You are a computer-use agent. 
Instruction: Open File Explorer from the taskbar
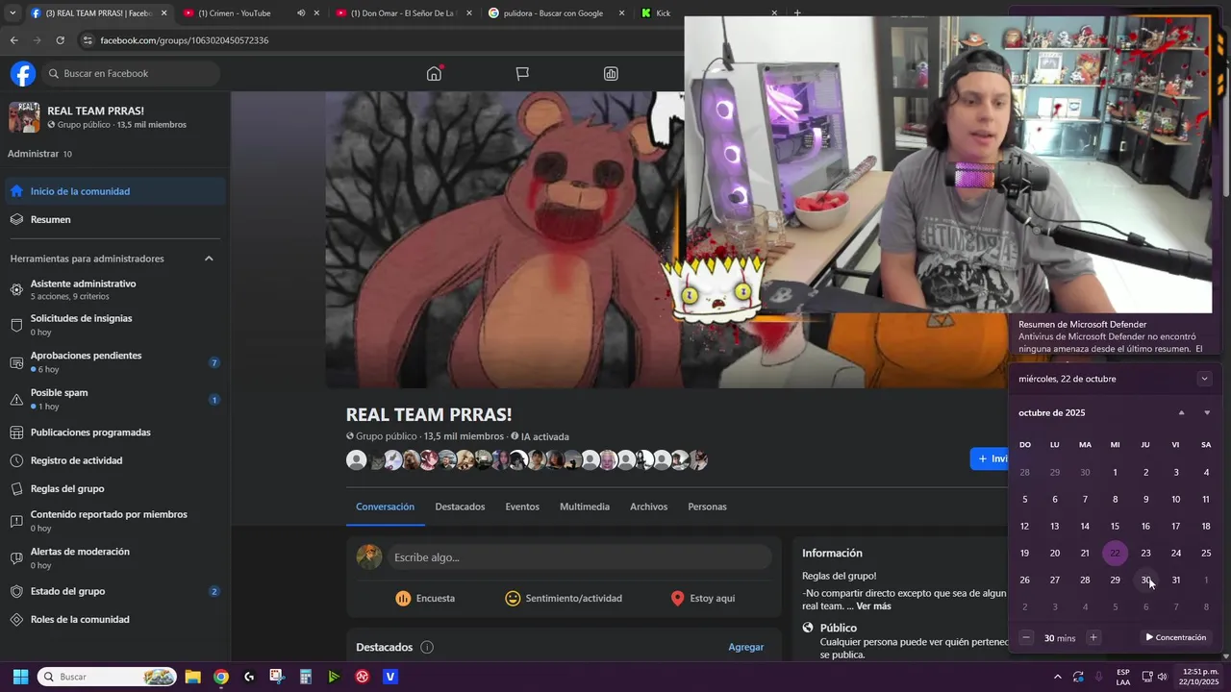pyautogui.click(x=192, y=677)
